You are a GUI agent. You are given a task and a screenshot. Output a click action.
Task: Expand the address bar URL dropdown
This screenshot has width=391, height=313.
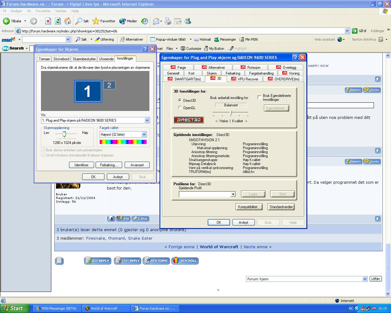[x=347, y=31]
